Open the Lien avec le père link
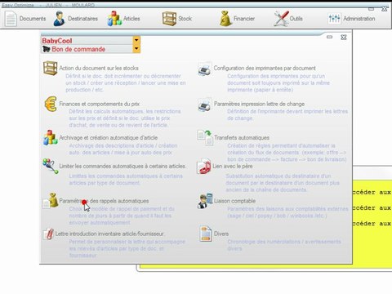 click(x=233, y=166)
